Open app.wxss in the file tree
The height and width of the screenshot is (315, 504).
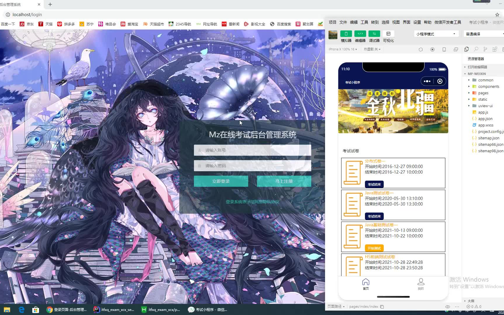[486, 125]
